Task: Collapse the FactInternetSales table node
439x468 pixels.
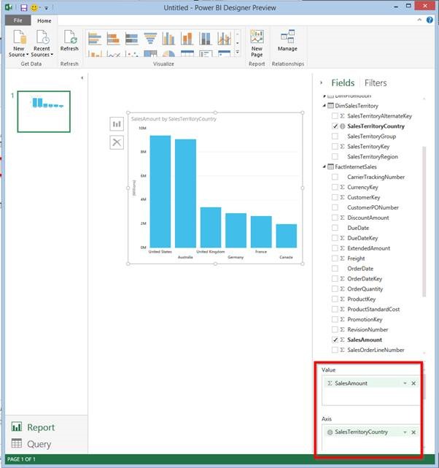Action: tap(325, 167)
